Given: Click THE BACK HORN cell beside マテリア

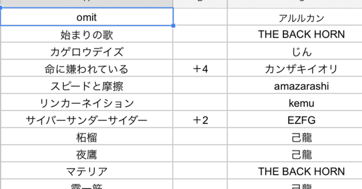Looking at the screenshot, I should pos(300,172).
